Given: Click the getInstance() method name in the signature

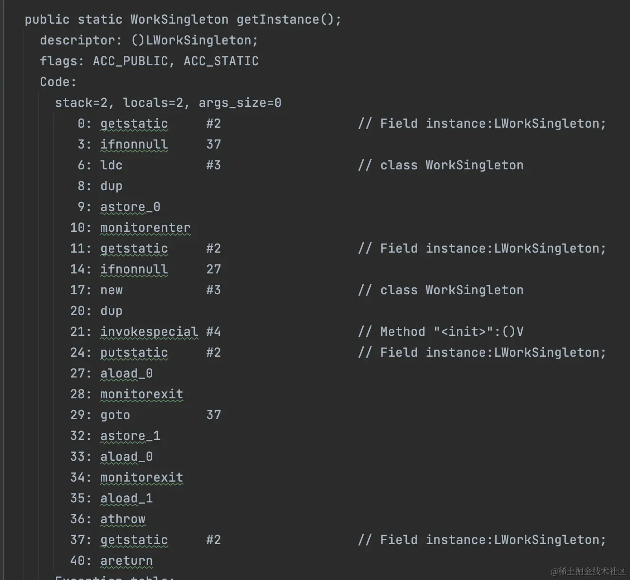Looking at the screenshot, I should point(289,19).
